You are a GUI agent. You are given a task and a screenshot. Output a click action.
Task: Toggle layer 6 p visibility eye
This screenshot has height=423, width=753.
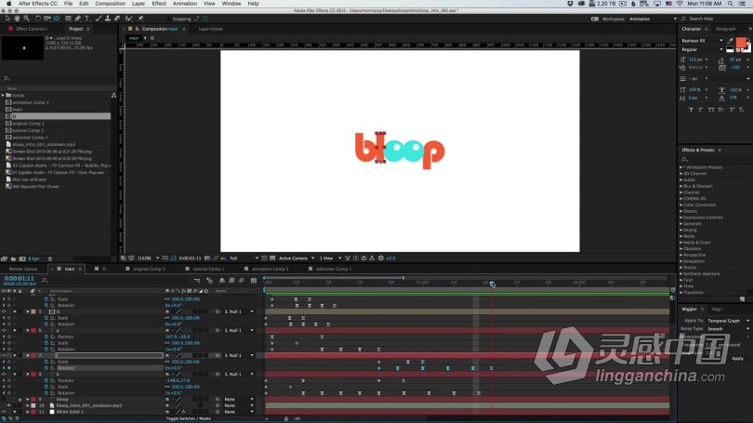coord(4,330)
